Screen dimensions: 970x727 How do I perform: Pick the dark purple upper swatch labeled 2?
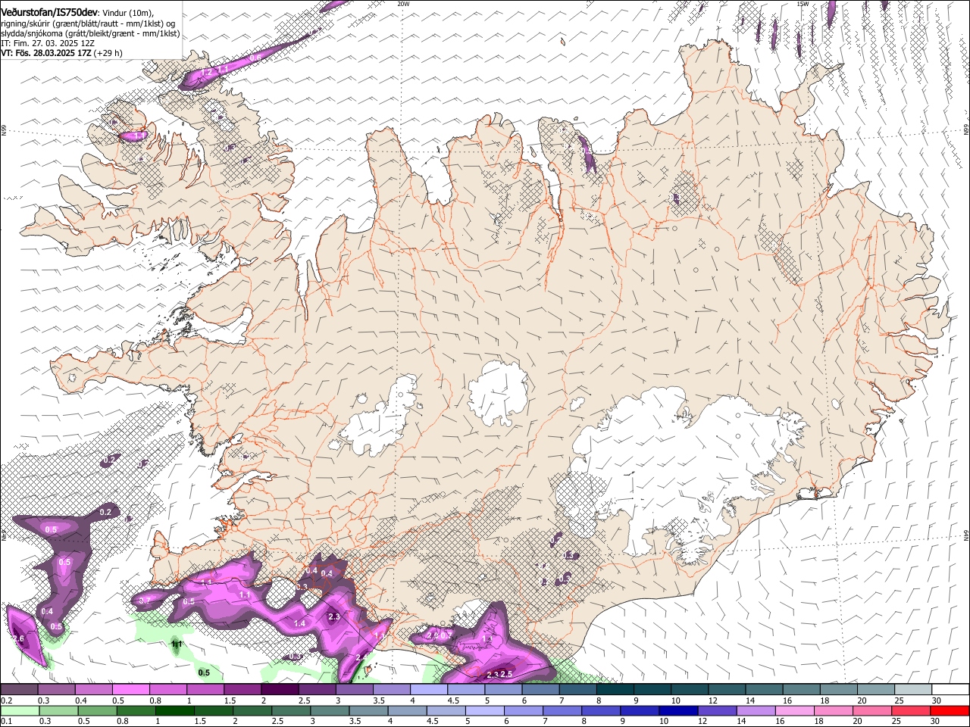tap(280, 690)
